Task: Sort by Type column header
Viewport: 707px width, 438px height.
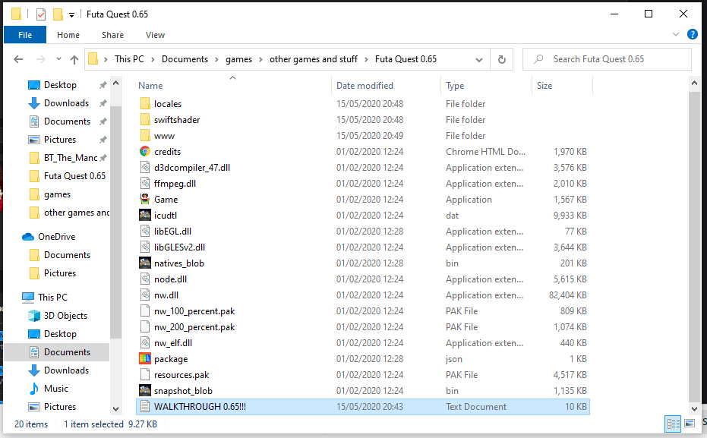Action: tap(455, 86)
